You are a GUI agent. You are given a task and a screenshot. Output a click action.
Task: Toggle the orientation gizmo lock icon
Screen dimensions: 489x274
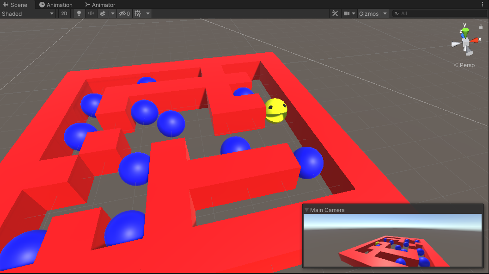[481, 27]
